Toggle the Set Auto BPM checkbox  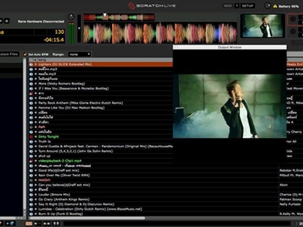[x=25, y=55]
